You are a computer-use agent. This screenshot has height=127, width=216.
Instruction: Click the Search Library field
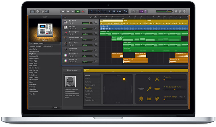(x=45, y=43)
